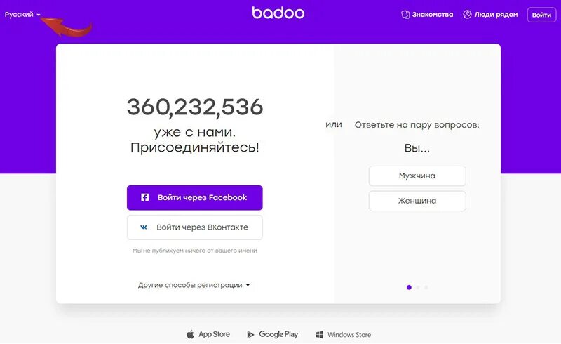Click the active first carousel dot
The height and width of the screenshot is (344, 561).
(x=409, y=287)
